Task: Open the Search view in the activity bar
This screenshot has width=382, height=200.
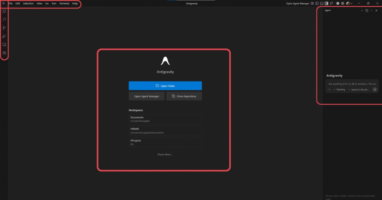Action: tap(4, 19)
